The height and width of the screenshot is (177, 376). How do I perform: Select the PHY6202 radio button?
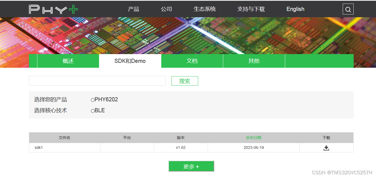pyautogui.click(x=93, y=100)
